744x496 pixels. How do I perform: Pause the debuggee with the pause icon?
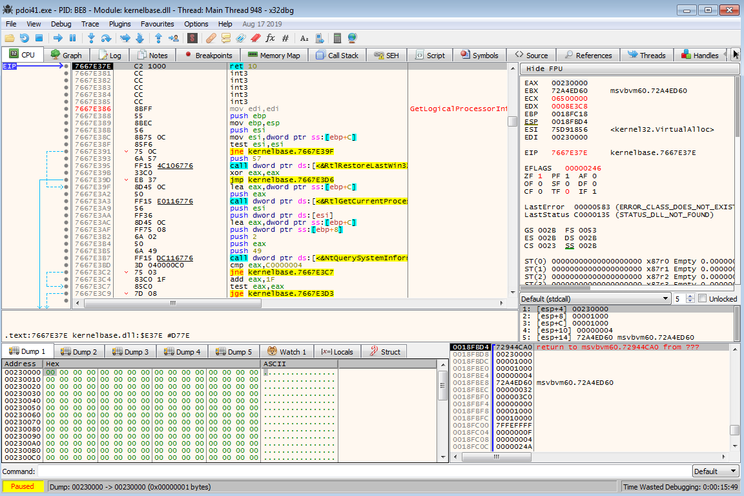point(72,38)
